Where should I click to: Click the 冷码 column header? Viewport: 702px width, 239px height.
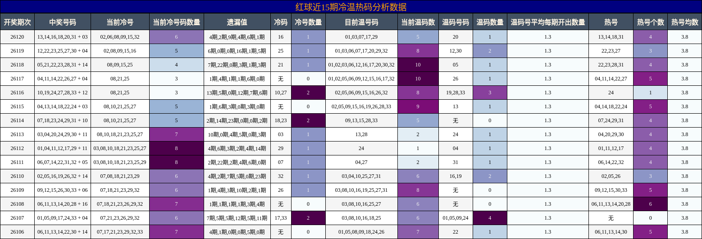281,22
